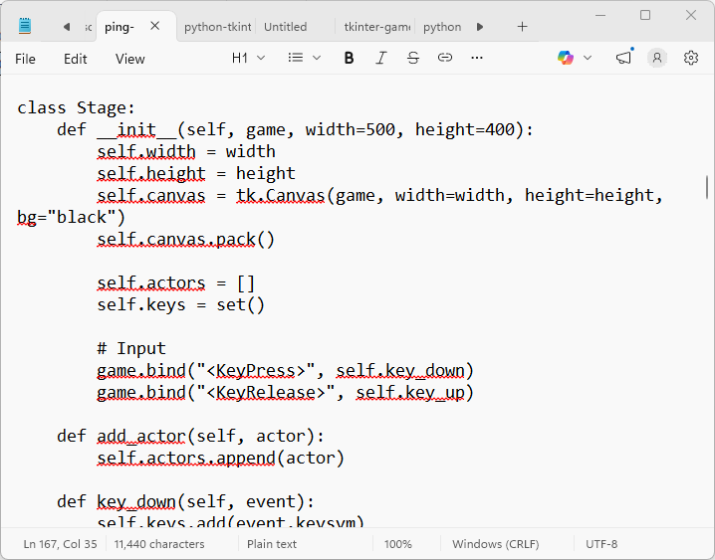The image size is (715, 560).
Task: Click 'self.height' in the code
Action: [151, 173]
